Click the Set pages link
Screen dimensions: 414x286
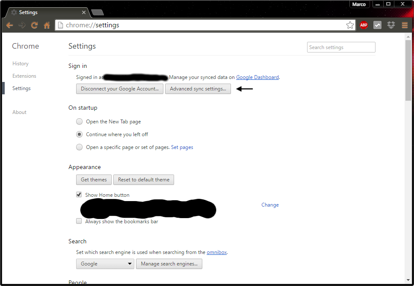pos(182,147)
